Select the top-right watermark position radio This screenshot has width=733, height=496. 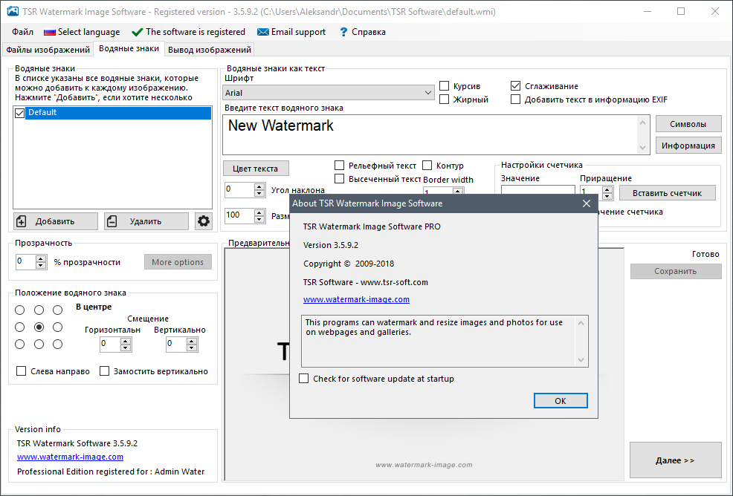pos(57,310)
